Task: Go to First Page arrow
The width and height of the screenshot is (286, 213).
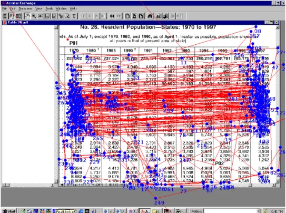Action: click(83, 16)
